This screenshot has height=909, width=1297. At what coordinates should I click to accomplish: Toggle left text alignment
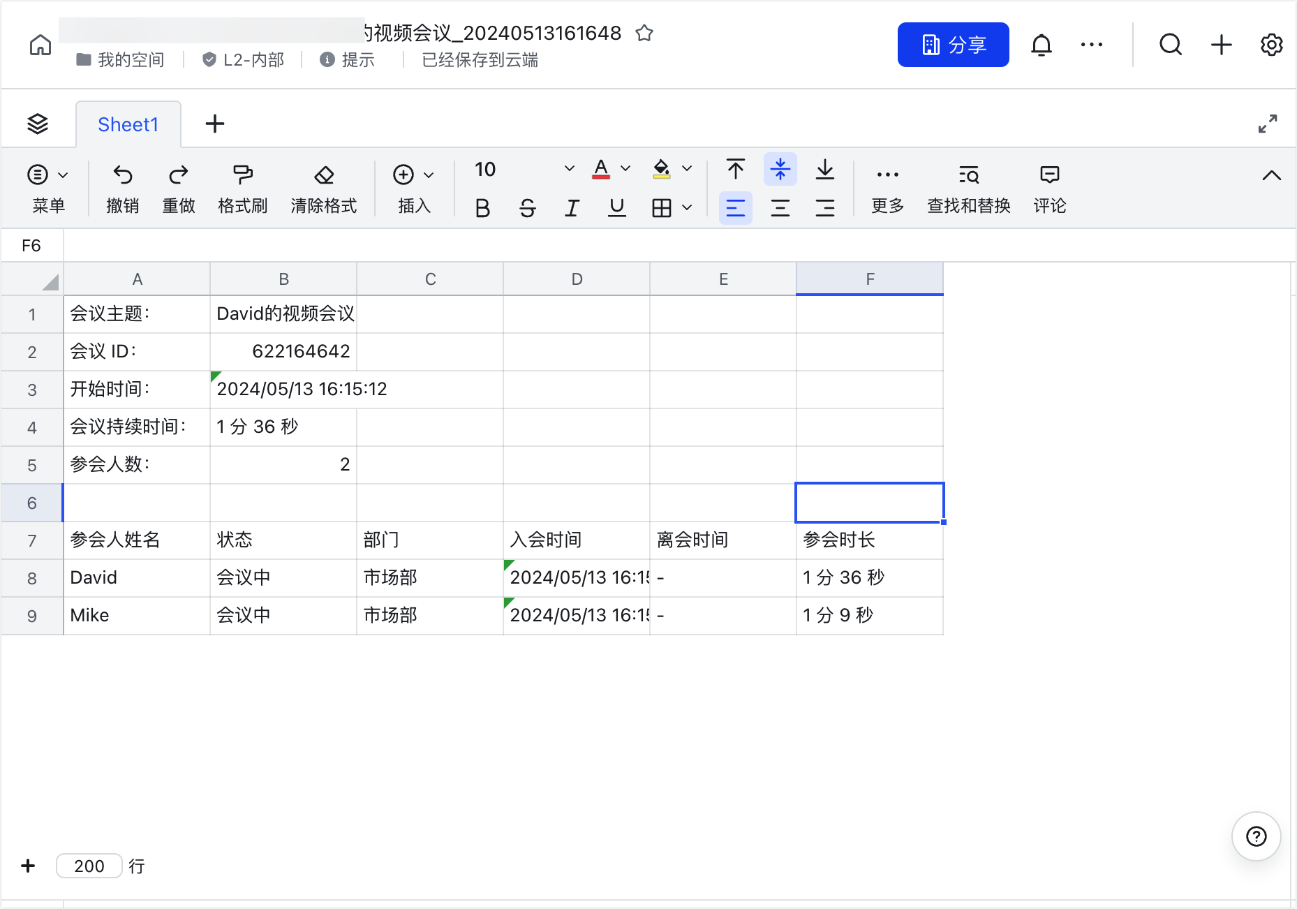[736, 208]
